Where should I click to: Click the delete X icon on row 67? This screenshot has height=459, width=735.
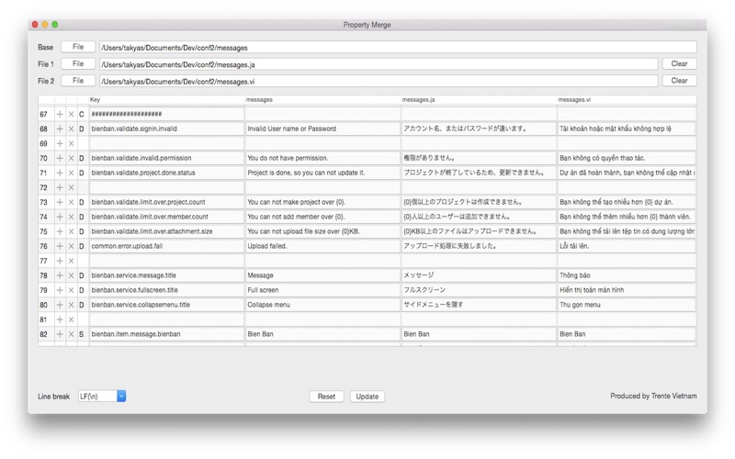72,114
